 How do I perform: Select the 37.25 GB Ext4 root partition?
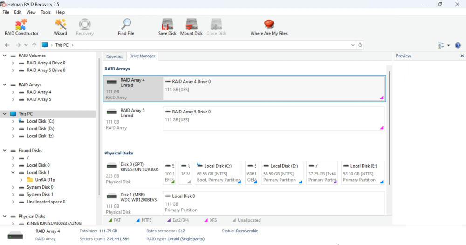322,173
